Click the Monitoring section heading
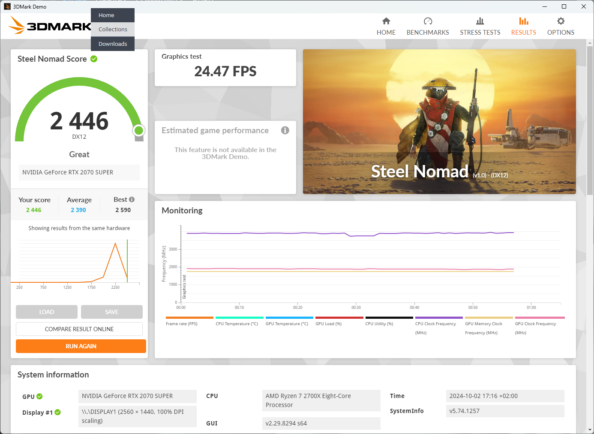The image size is (594, 434). (x=182, y=210)
